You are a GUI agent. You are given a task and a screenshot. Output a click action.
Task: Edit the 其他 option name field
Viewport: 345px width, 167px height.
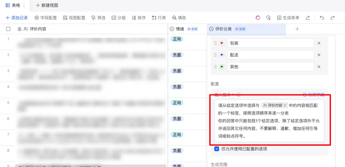click(x=271, y=67)
